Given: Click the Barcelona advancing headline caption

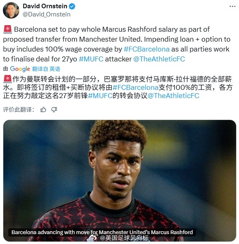Looking at the screenshot, I should pyautogui.click(x=102, y=232).
